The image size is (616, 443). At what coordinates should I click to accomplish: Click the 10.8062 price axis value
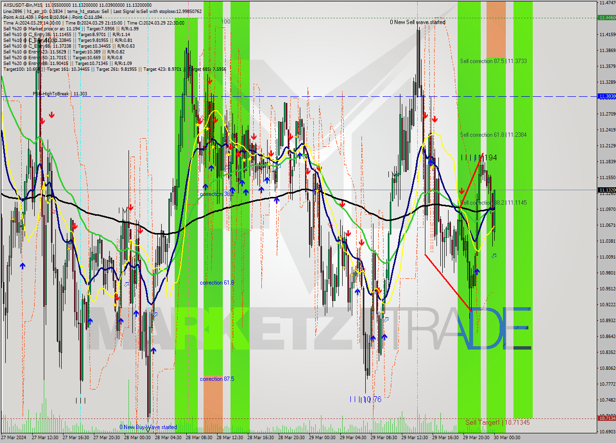pos(608,368)
